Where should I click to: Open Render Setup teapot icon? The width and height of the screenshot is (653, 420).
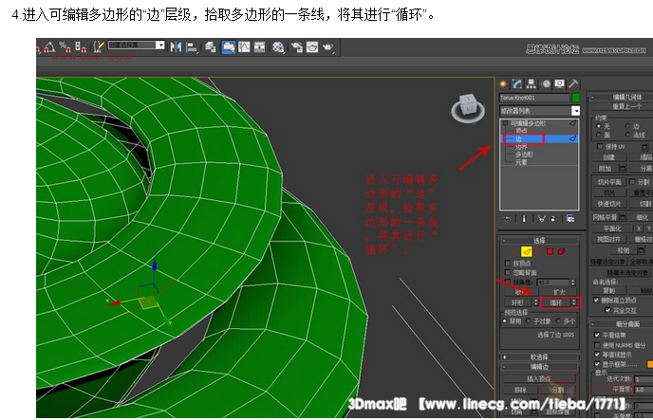pyautogui.click(x=296, y=47)
